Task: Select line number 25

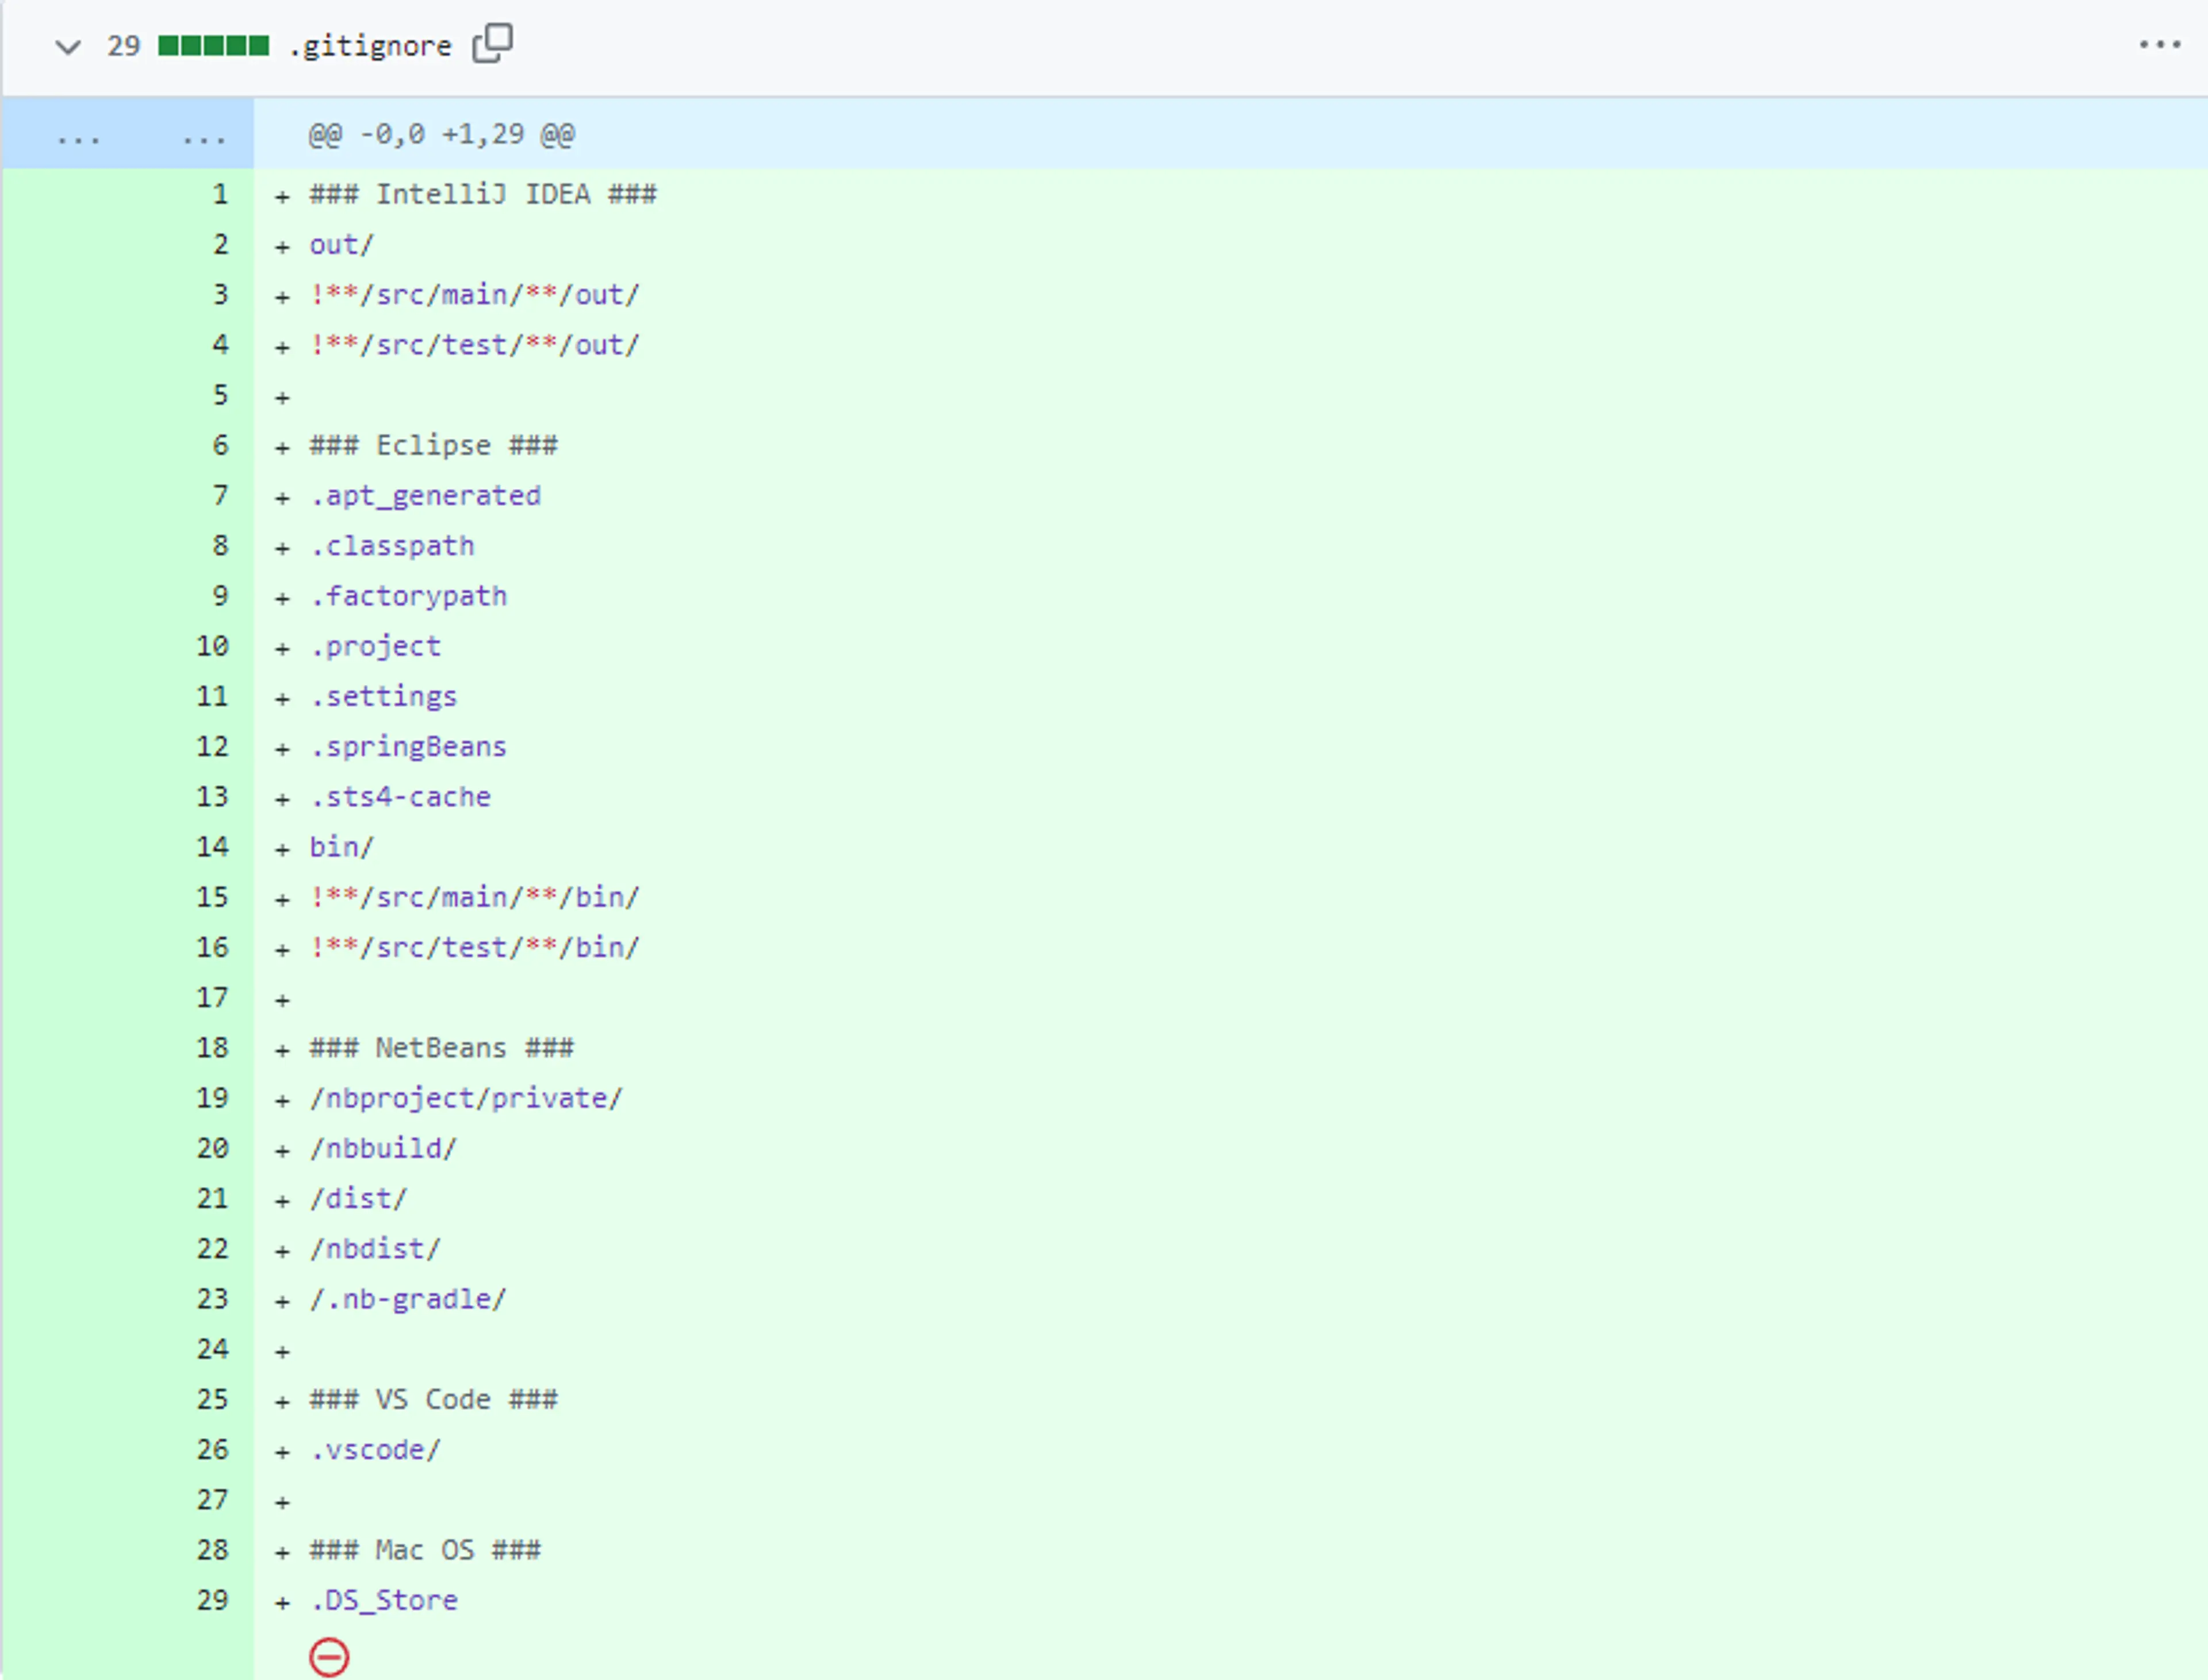Action: [212, 1399]
